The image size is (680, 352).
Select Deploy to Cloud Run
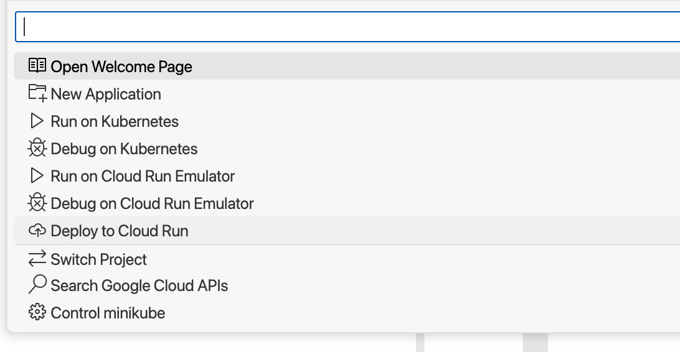347,230
